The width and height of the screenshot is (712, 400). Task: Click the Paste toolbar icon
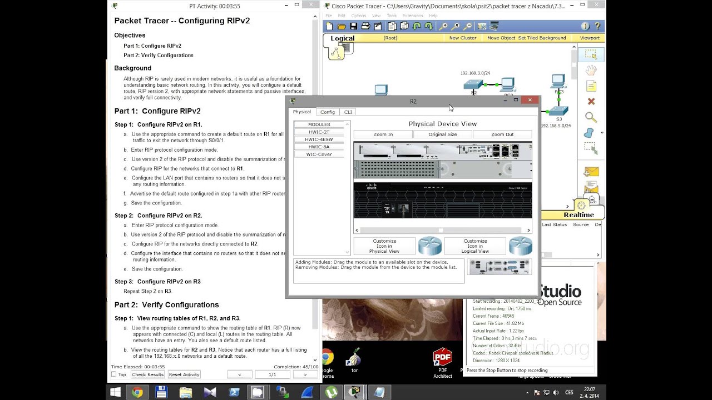(404, 26)
